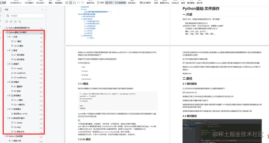Open bookmark 1.1 r模式
The width and height of the screenshot is (269, 143).
click(18, 41)
